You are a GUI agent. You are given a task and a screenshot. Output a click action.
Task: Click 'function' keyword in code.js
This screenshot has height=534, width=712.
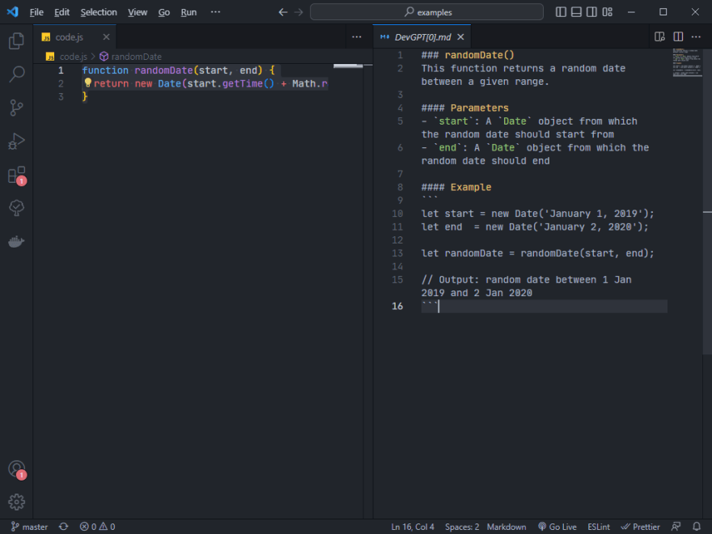coord(105,70)
